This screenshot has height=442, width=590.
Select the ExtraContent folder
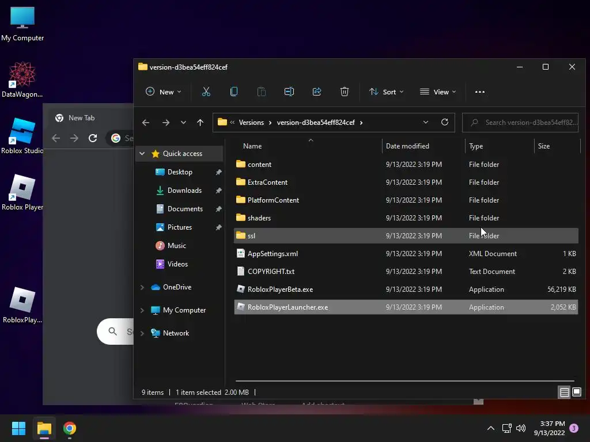pos(406,182)
